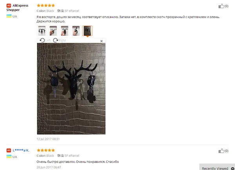View the third review photo thumbnail

[x=65, y=31]
